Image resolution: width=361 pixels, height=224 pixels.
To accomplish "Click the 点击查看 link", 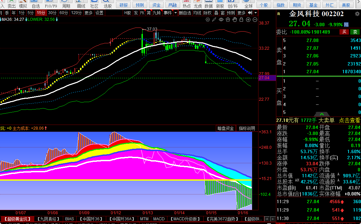I will point(349,120).
